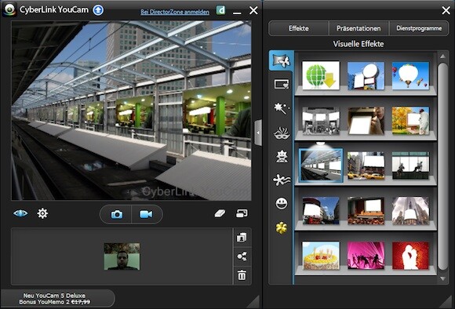Screen dimensions: 455x309
Task: Click the eraser clear-effects icon
Action: (220, 213)
